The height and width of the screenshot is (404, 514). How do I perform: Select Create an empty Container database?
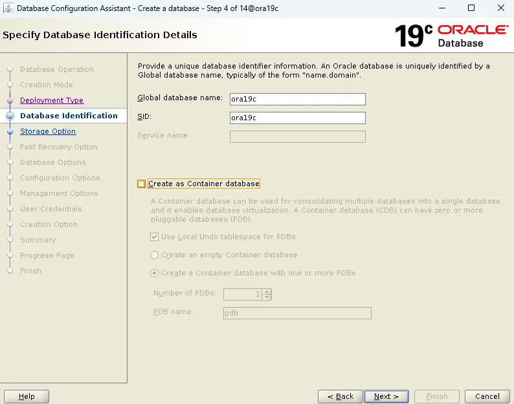(155, 255)
